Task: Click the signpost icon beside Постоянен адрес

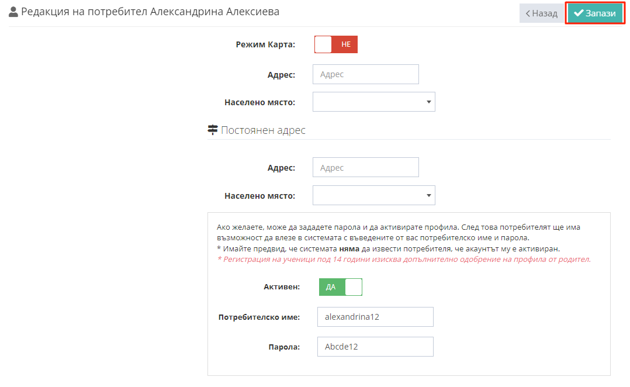Action: [213, 130]
